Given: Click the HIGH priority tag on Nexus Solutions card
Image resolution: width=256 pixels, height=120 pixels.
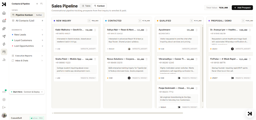Looking at the screenshot, I should (x=110, y=78).
